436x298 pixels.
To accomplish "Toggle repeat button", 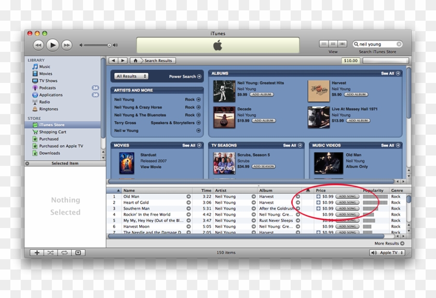I will pos(64,252).
